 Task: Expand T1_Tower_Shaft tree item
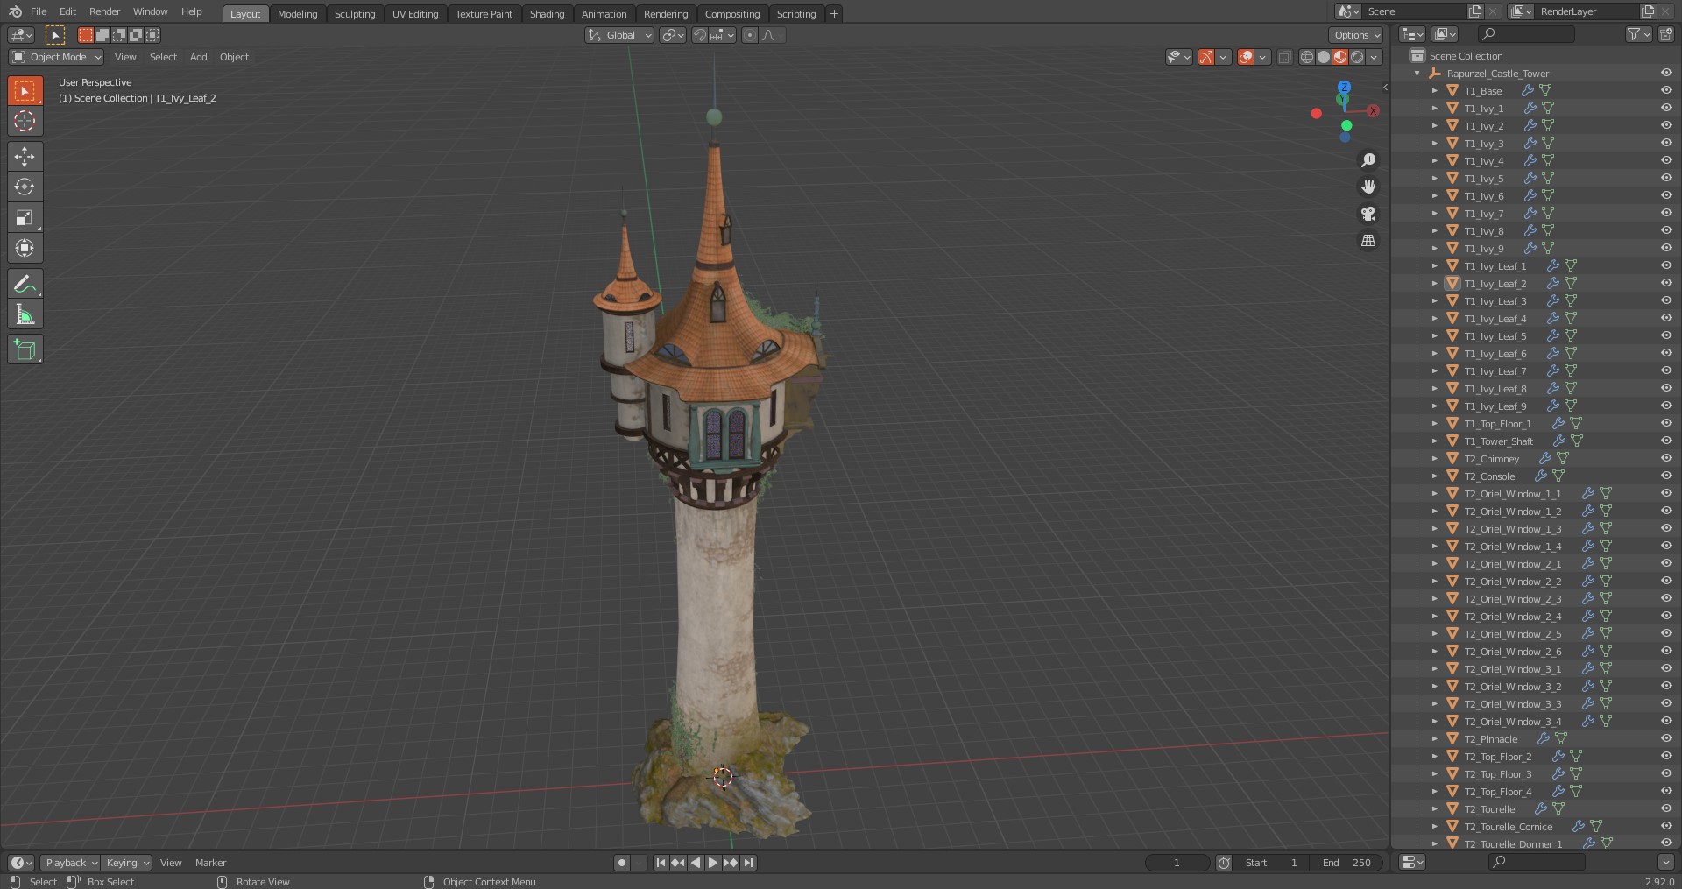point(1434,441)
